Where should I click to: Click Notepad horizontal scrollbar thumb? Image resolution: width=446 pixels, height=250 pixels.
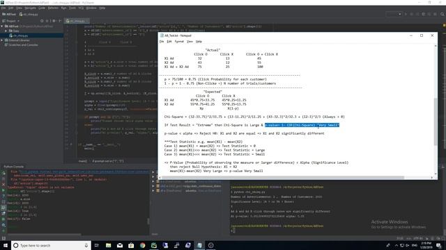pos(284,178)
